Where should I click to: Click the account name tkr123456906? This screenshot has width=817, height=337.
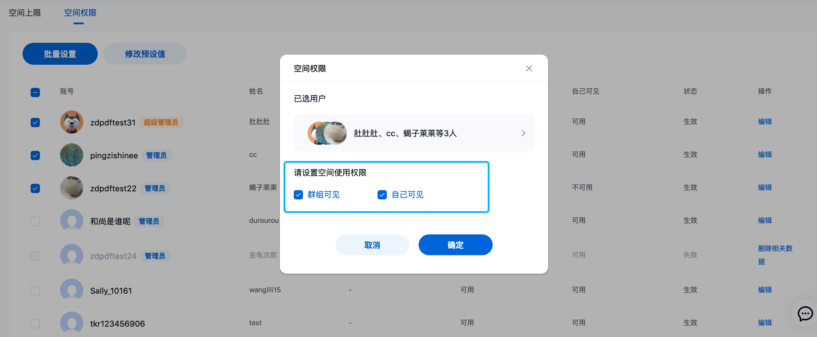tap(117, 323)
